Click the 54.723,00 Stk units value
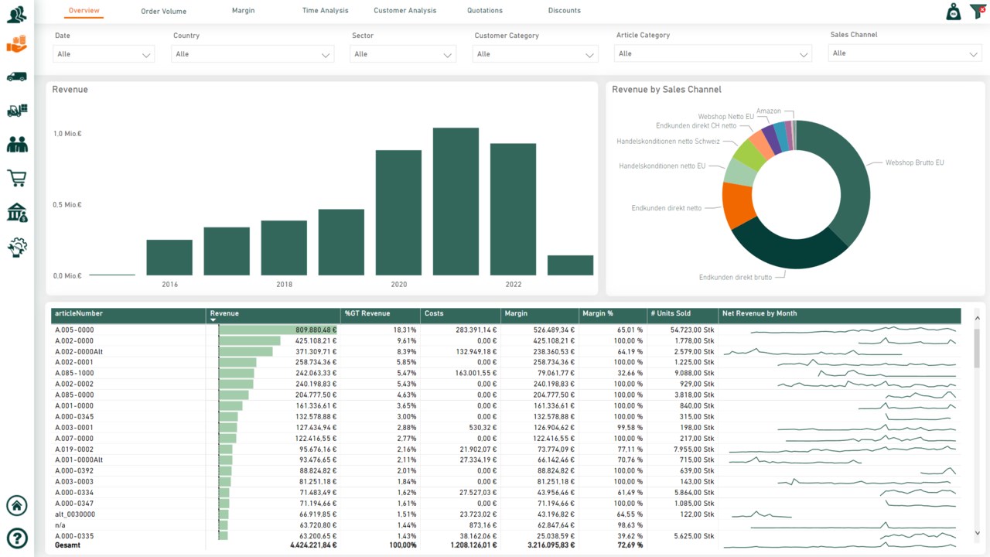Image resolution: width=990 pixels, height=557 pixels. [691, 330]
